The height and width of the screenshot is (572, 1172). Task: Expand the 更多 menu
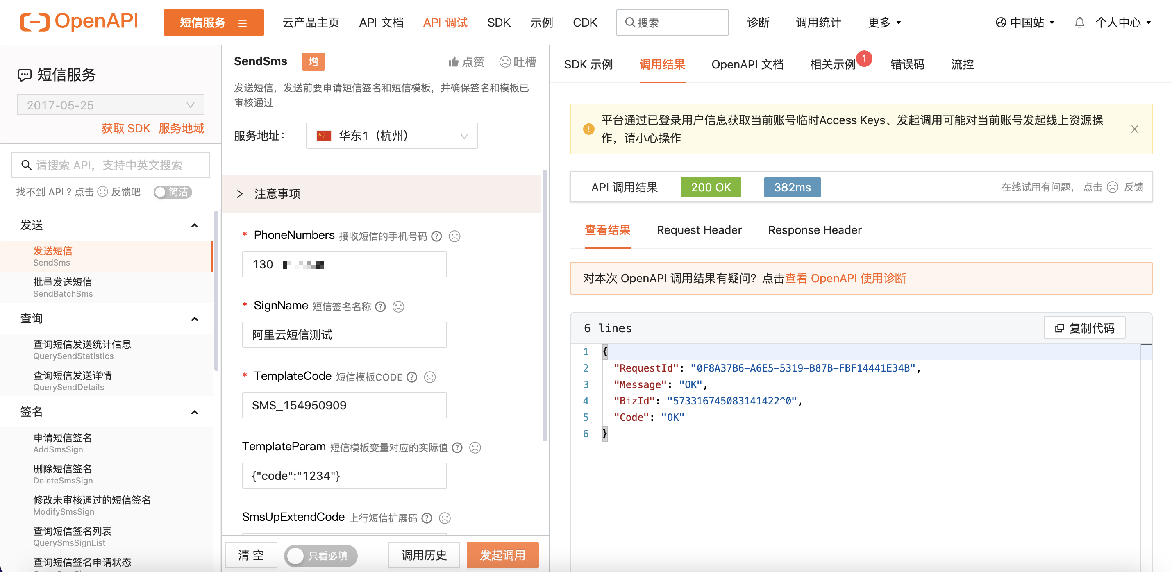click(x=884, y=23)
